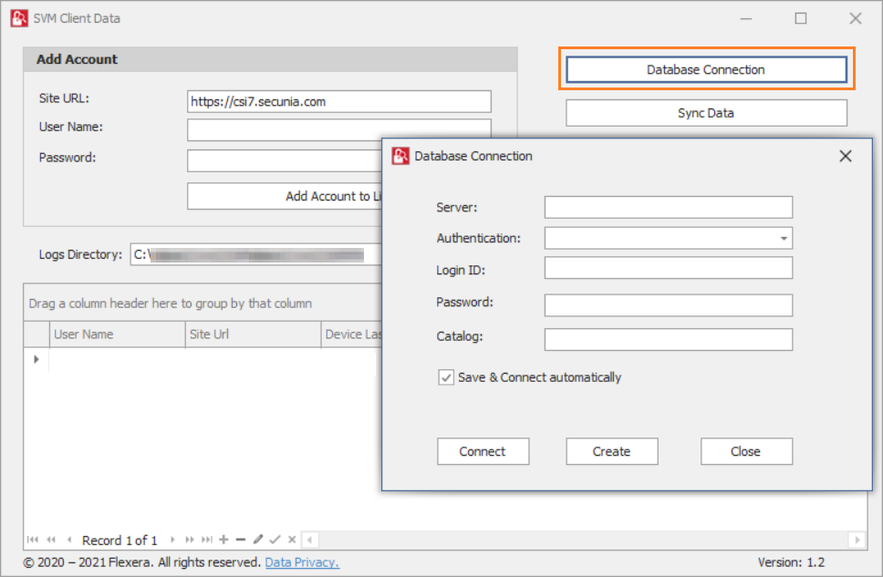Go to last record in navigator
The height and width of the screenshot is (577, 883).
coord(207,541)
